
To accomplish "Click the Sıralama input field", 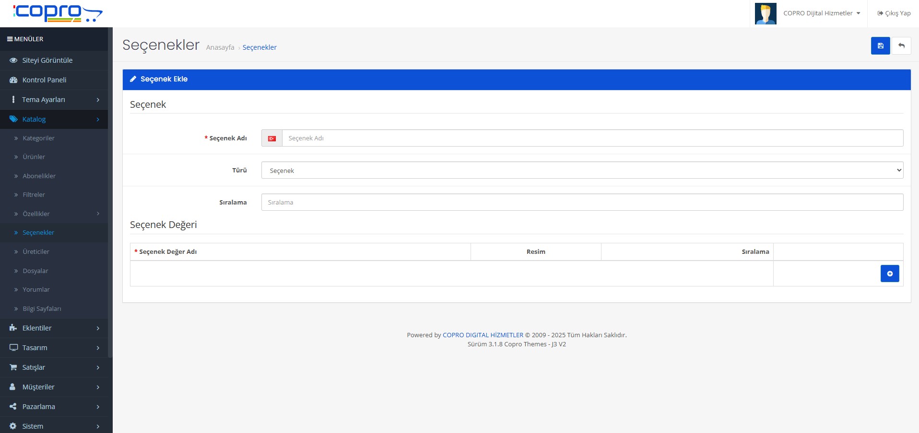I will (582, 203).
